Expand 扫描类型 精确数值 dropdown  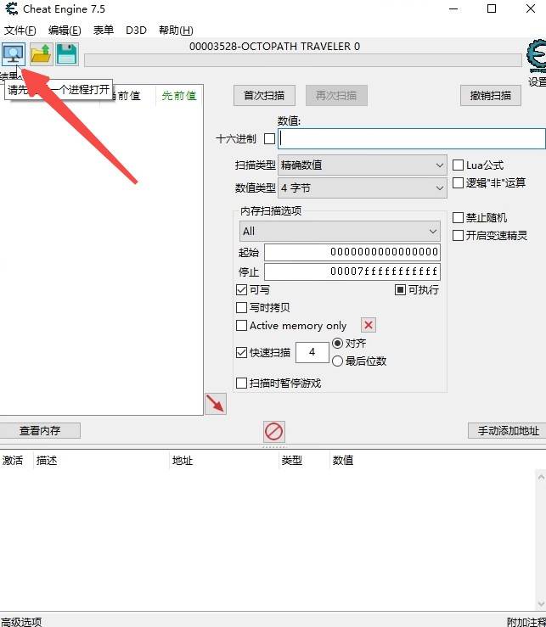tap(363, 165)
